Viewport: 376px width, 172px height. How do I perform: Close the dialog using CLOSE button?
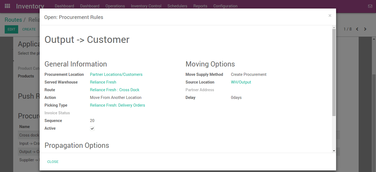pos(53,162)
